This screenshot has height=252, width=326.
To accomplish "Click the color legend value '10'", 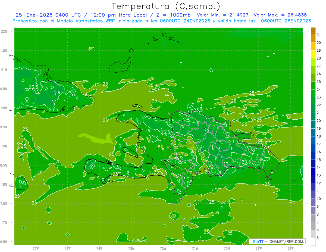I will tap(319, 199).
